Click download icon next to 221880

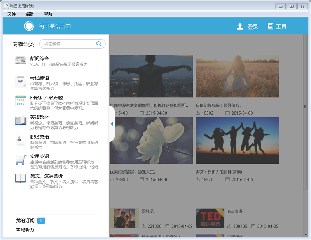pyautogui.click(x=143, y=226)
